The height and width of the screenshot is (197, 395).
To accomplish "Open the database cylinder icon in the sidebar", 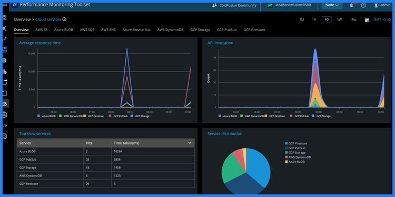I will point(5,60).
